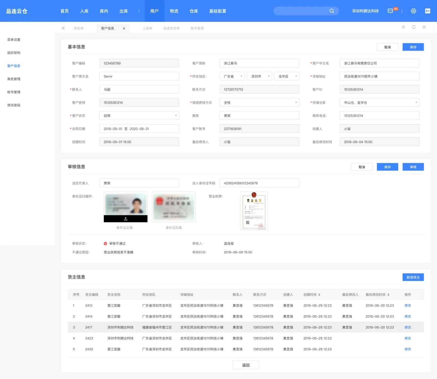Open 修改密码 in the sidebar
The width and height of the screenshot is (437, 379).
click(x=14, y=105)
